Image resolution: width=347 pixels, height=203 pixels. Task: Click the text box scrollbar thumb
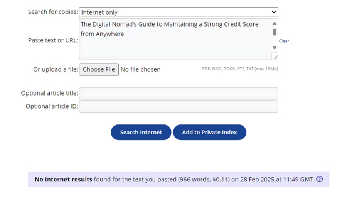pos(275,32)
